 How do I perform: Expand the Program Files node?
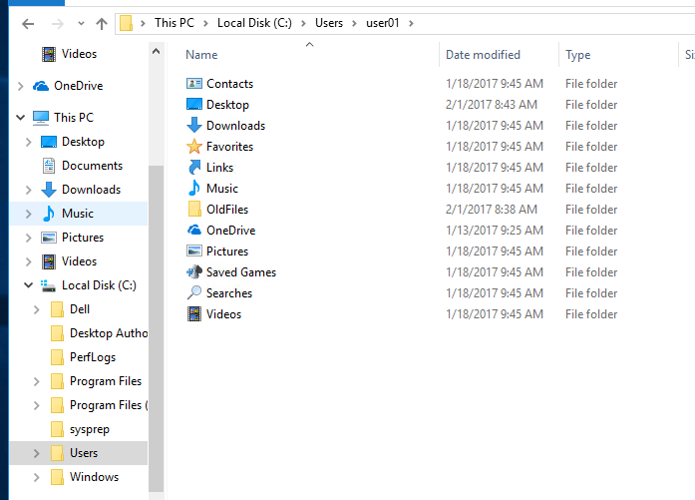point(36,381)
